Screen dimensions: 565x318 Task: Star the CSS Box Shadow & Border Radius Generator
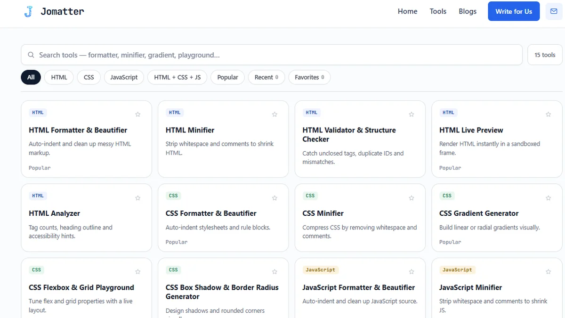click(274, 272)
